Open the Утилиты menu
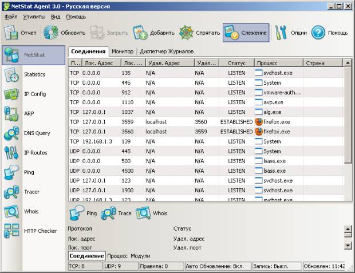The height and width of the screenshot is (273, 355). click(34, 17)
